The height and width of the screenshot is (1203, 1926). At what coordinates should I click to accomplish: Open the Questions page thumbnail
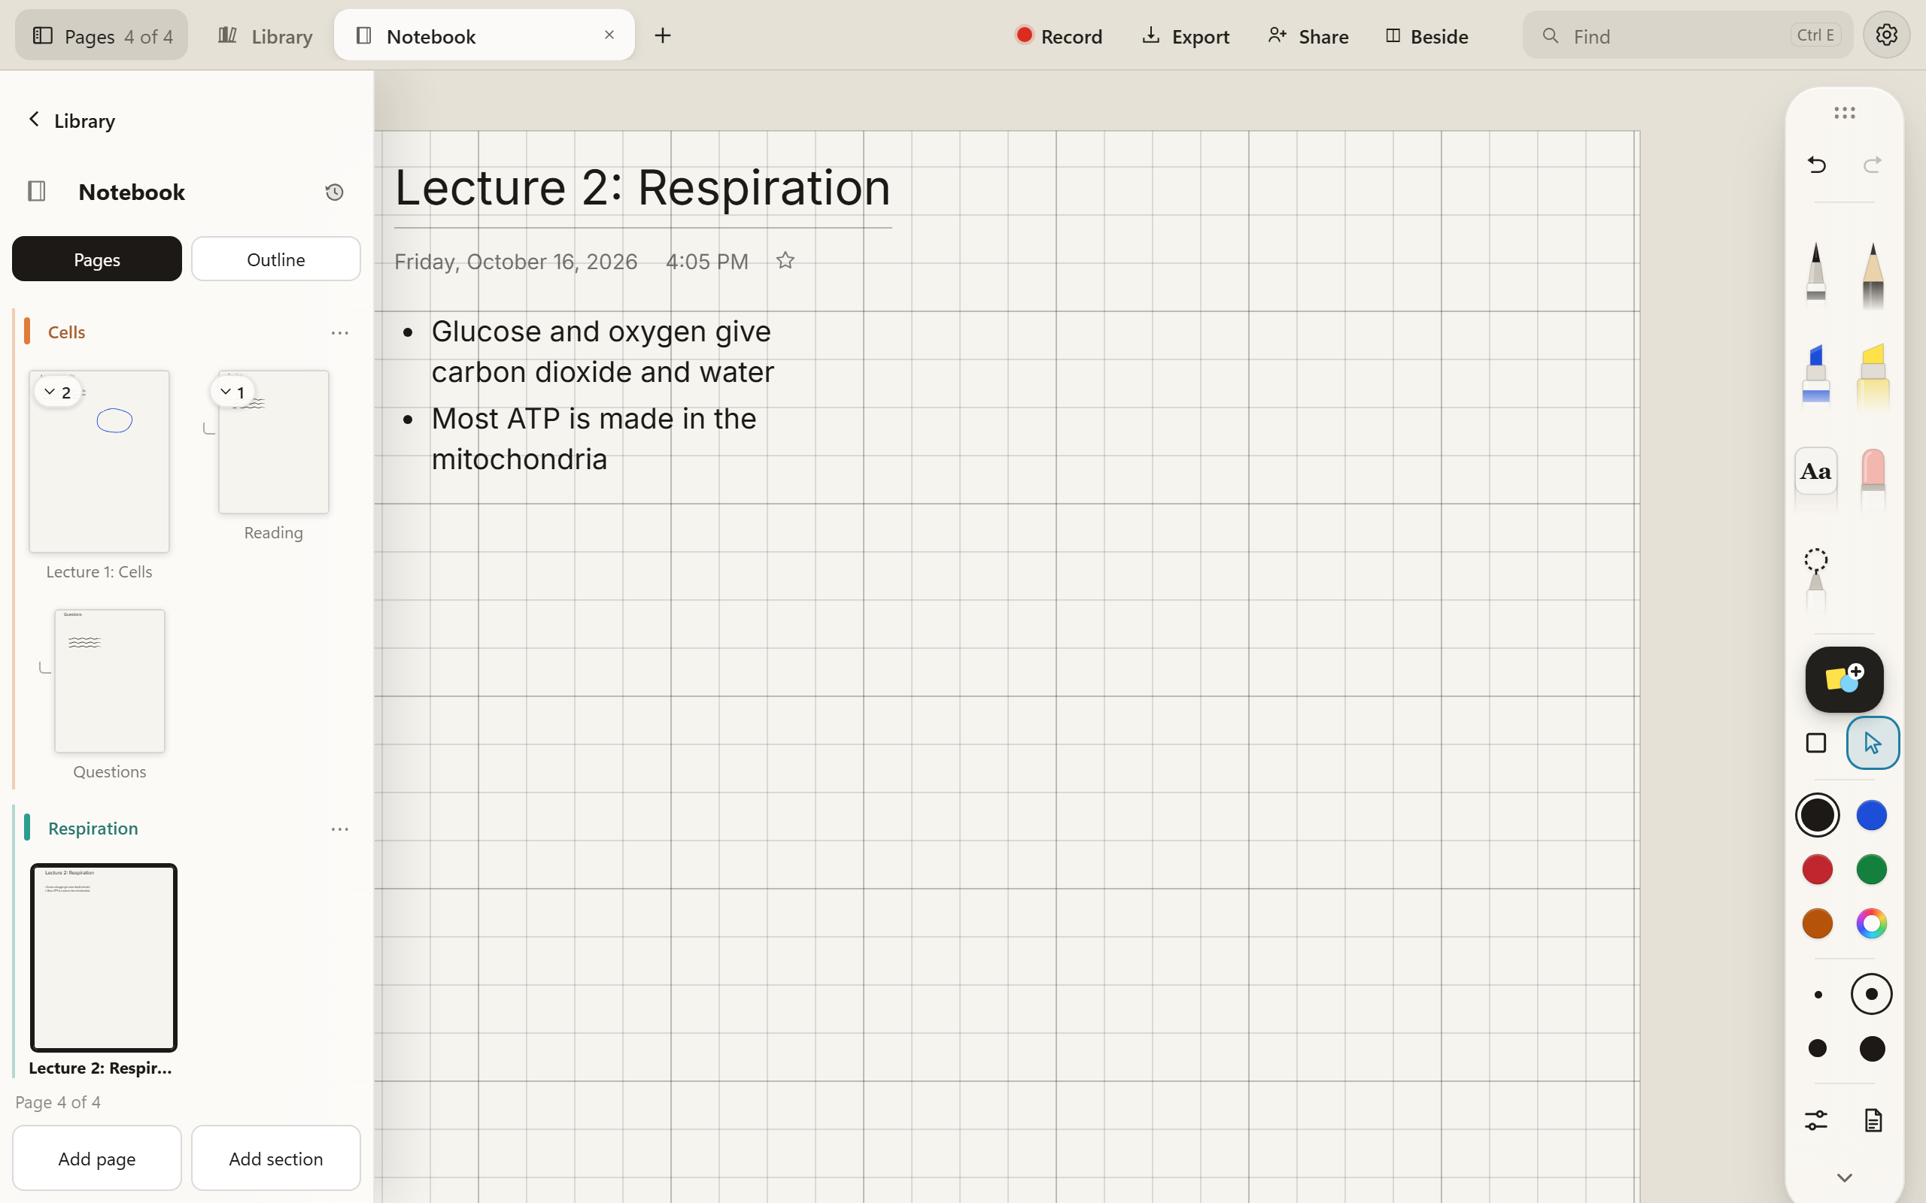(110, 681)
